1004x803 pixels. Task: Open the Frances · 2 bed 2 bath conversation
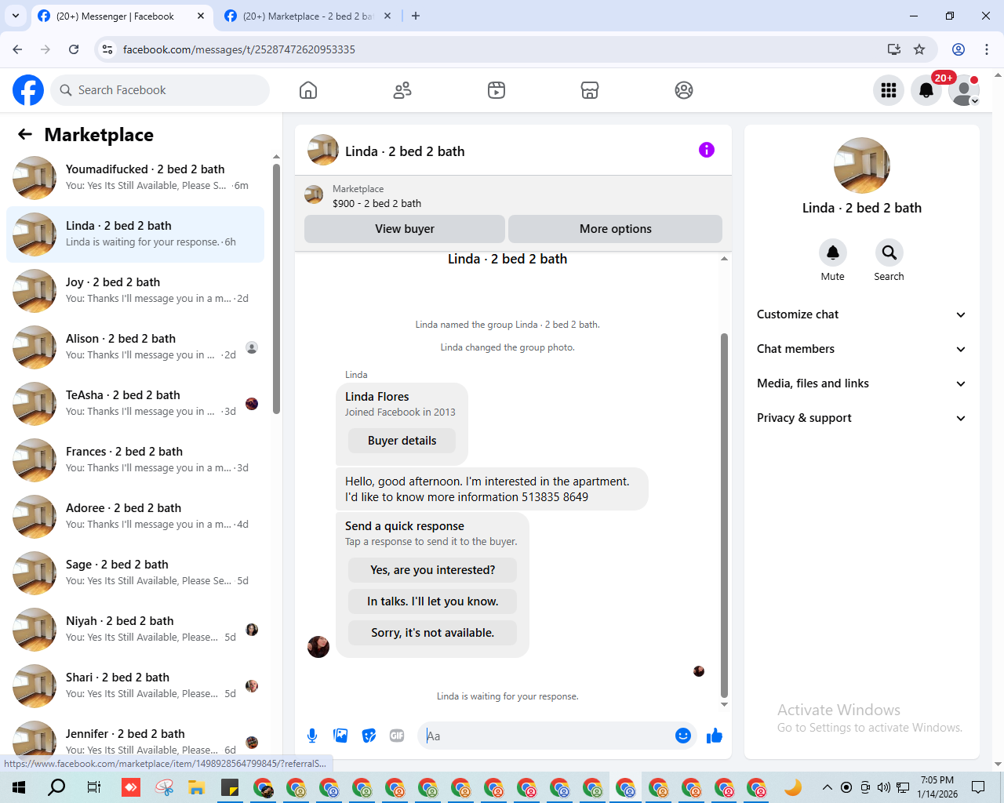pyautogui.click(x=135, y=460)
